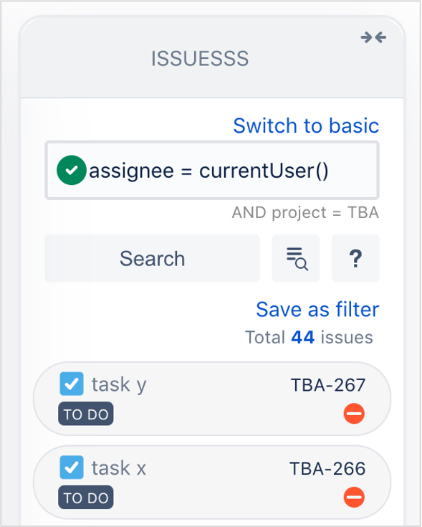The height and width of the screenshot is (527, 422).
Task: Click the TO DO status of task x
Action: pyautogui.click(x=86, y=498)
